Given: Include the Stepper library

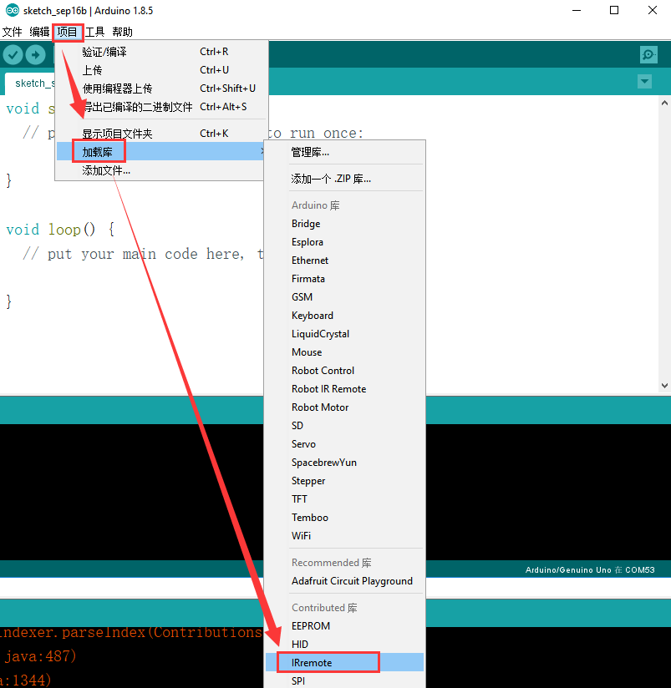Looking at the screenshot, I should point(345,481).
